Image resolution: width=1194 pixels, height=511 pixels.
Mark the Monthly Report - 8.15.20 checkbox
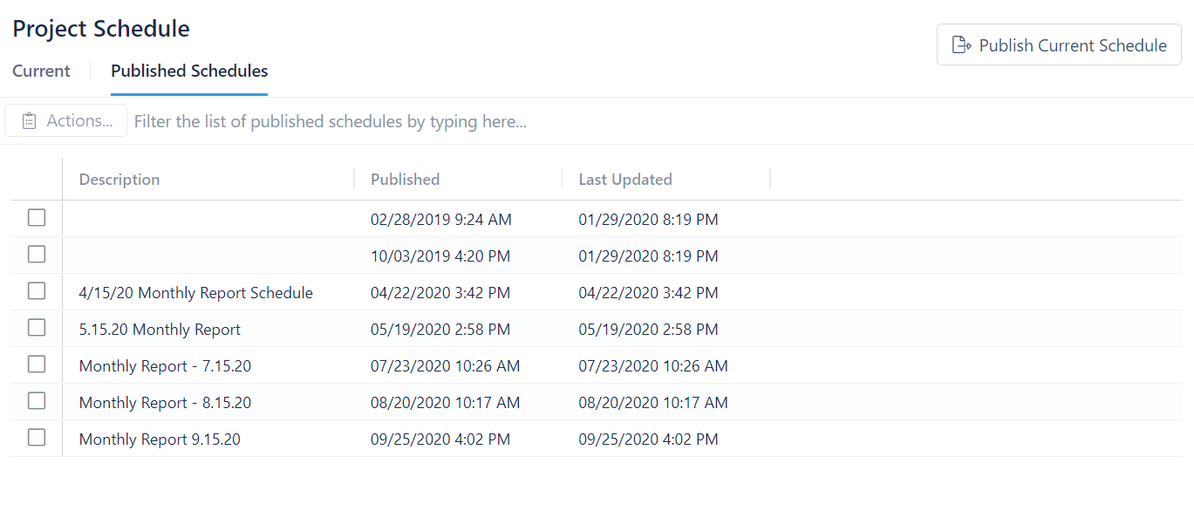37,401
